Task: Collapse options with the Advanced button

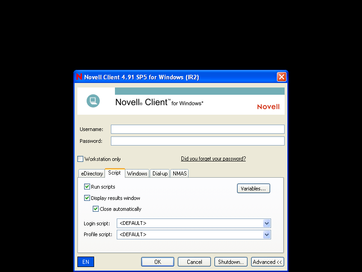Action: click(267, 262)
